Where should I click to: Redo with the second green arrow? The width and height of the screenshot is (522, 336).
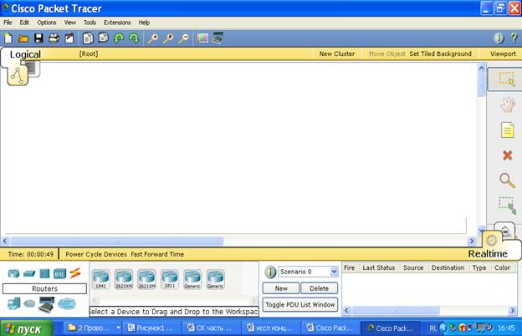134,38
